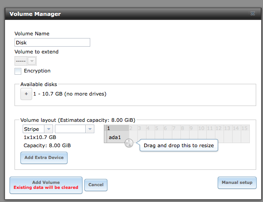Open the Volume to extend dropdown
Image resolution: width=263 pixels, height=202 pixels.
[25, 61]
